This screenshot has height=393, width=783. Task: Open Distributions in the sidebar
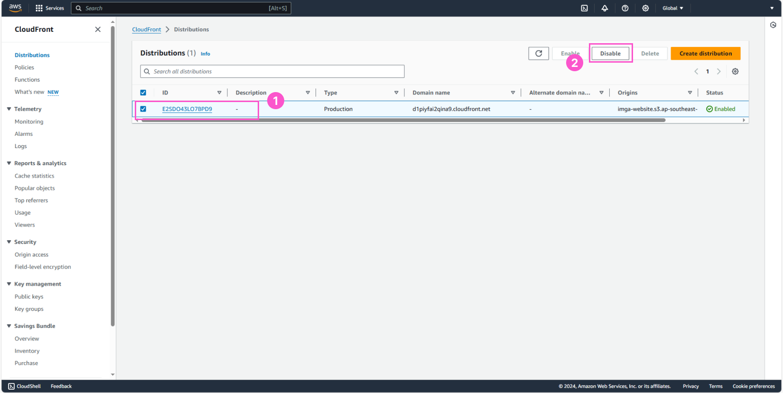pyautogui.click(x=32, y=55)
